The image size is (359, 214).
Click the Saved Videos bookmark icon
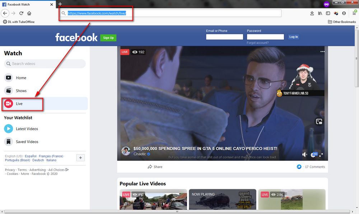click(x=9, y=142)
